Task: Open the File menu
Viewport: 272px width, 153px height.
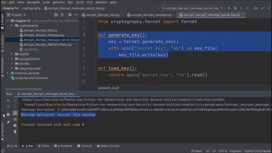Action: [x=4, y=2]
